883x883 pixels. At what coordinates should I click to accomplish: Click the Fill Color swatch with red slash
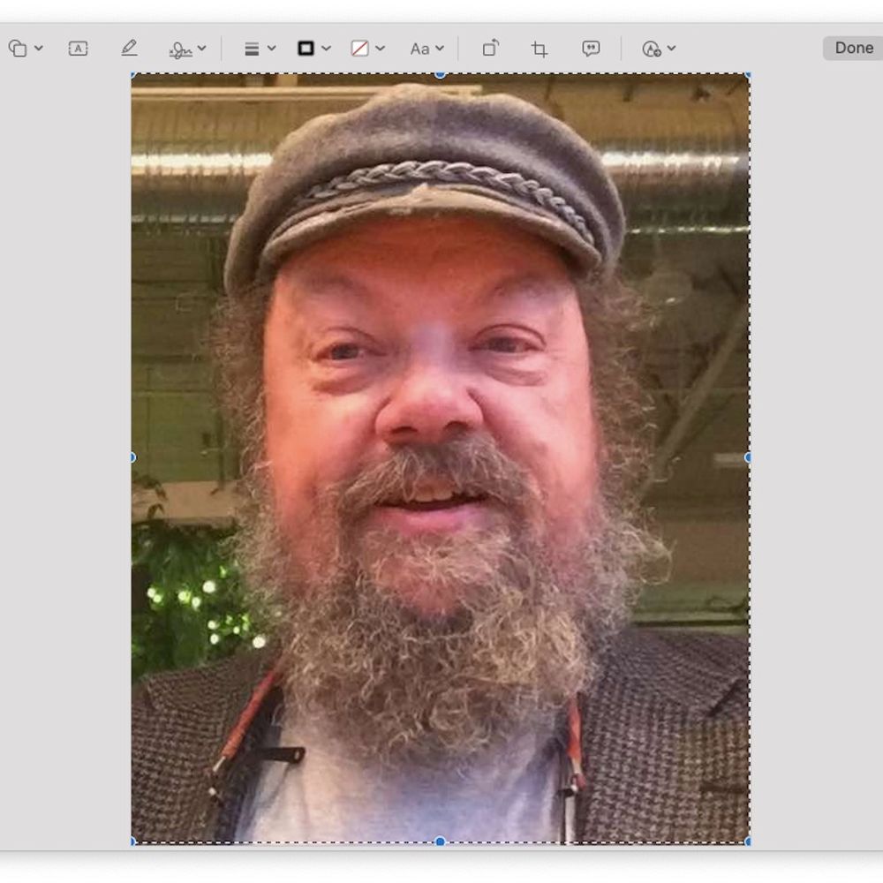tap(360, 49)
